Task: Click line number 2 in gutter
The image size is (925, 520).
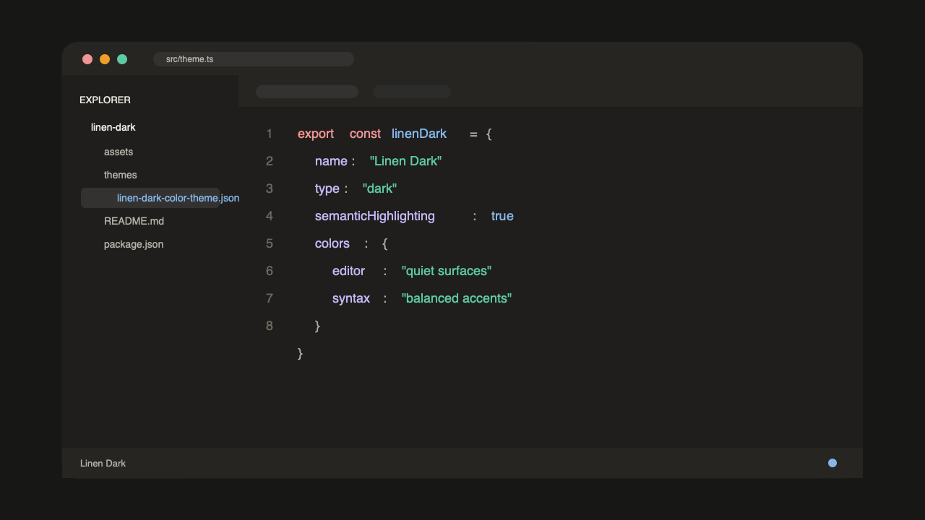Action: pyautogui.click(x=270, y=161)
